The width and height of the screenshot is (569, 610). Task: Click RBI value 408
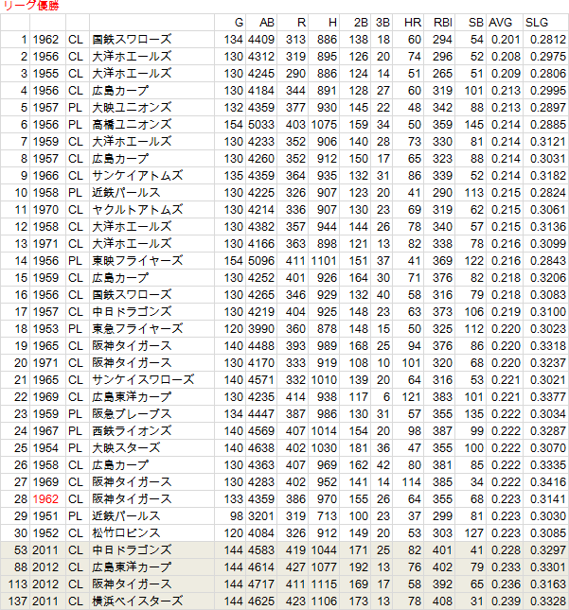tap(442, 601)
